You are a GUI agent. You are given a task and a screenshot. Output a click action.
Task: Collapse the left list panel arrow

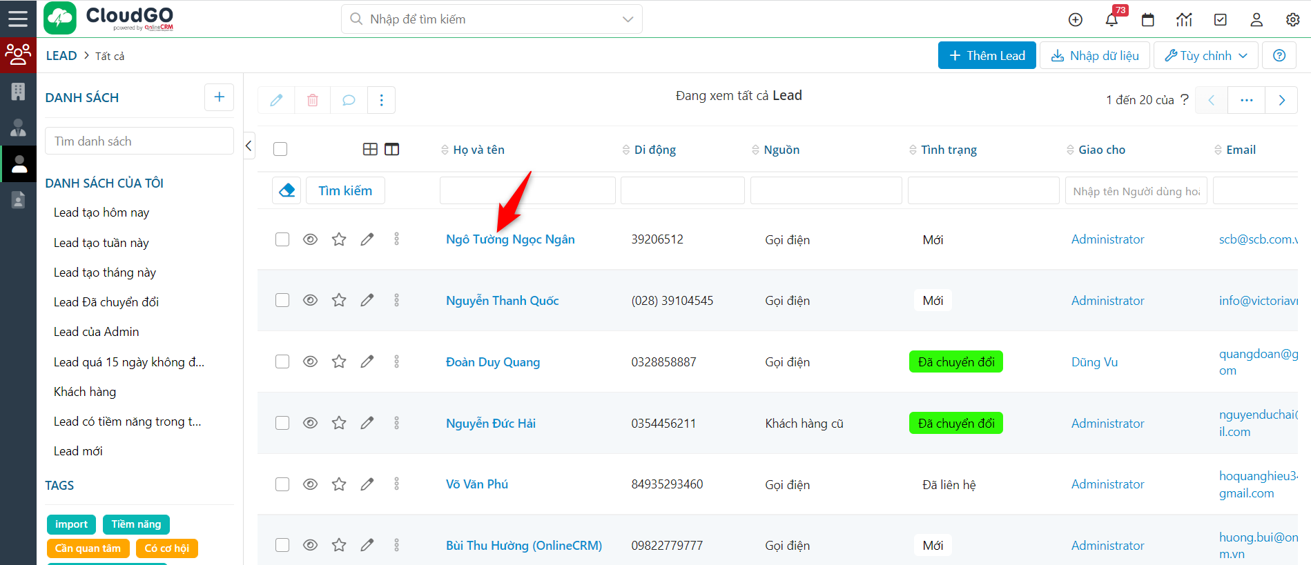click(249, 146)
